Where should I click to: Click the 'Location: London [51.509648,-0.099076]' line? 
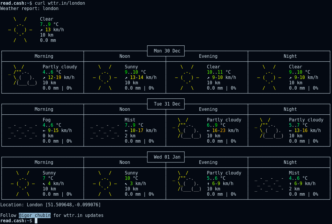pyautogui.click(x=51, y=205)
